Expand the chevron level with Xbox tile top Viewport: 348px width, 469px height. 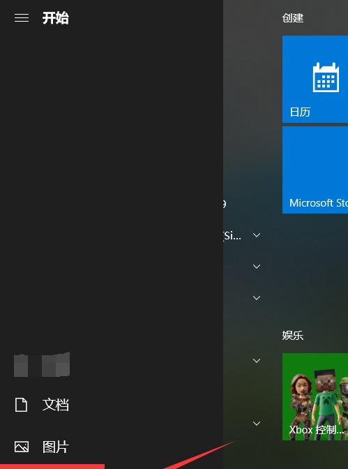coord(257,360)
